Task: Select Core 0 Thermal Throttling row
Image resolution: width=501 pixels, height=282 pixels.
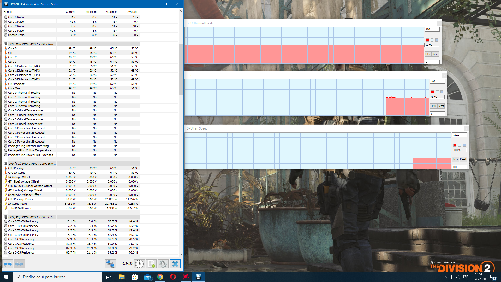Action: click(x=71, y=93)
